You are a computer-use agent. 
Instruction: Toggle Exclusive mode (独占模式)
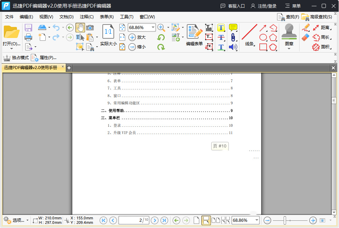16,58
